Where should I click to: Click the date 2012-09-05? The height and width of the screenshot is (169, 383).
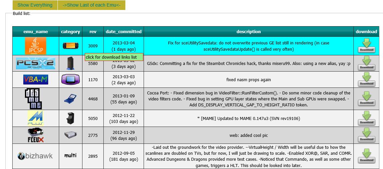coord(124,153)
